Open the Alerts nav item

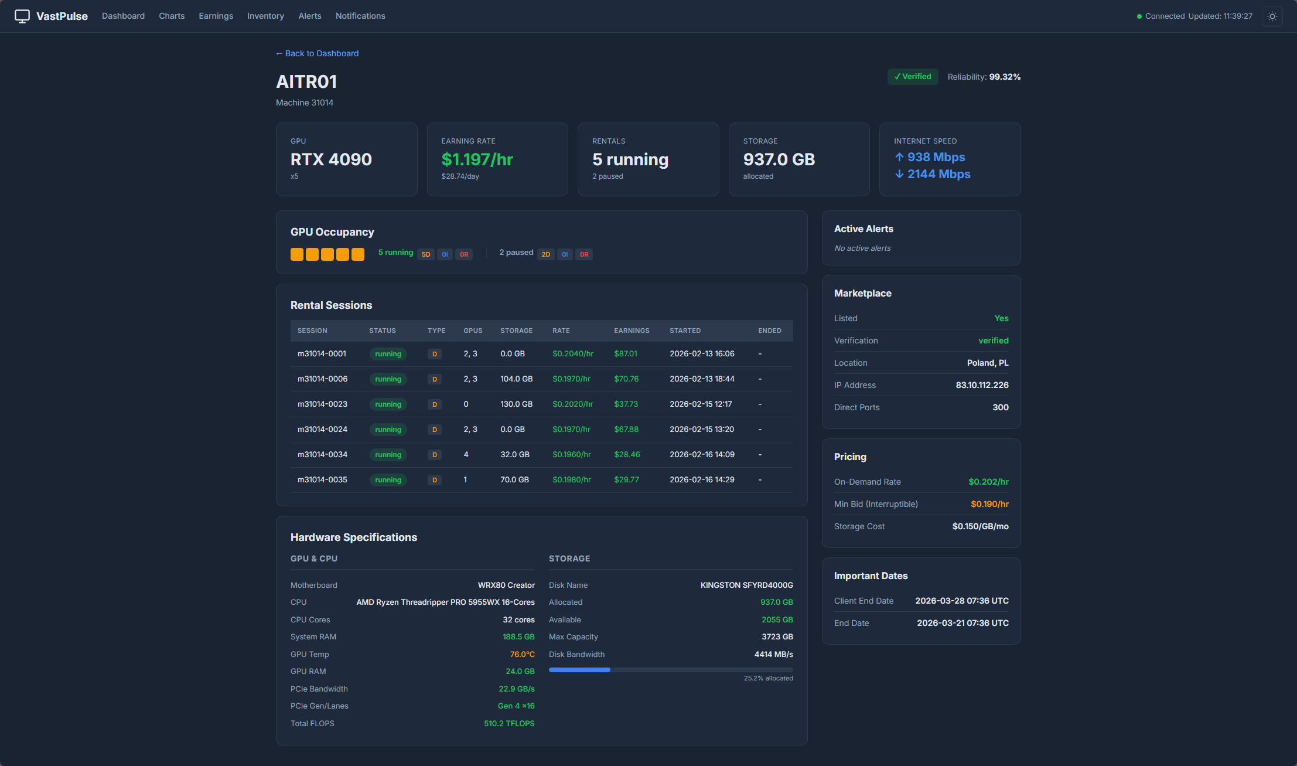[x=309, y=16]
